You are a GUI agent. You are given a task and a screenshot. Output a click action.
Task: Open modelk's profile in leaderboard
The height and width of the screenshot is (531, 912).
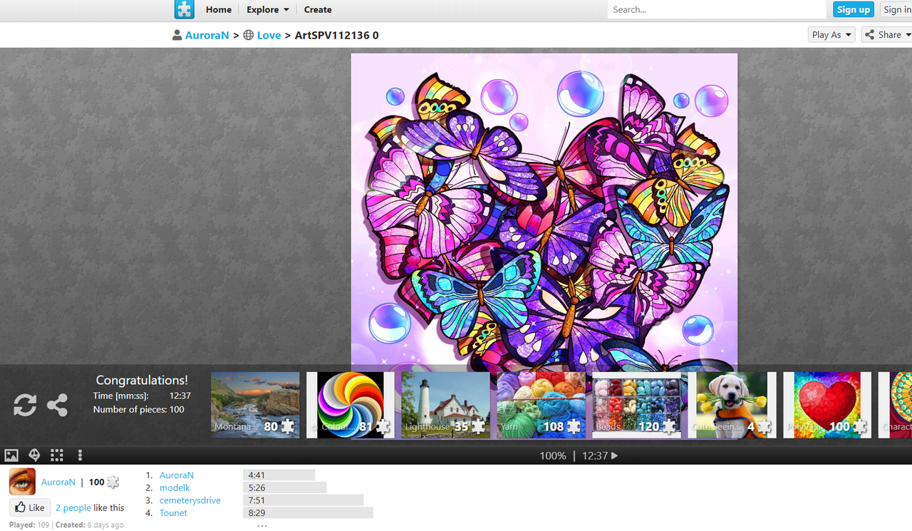click(x=175, y=488)
